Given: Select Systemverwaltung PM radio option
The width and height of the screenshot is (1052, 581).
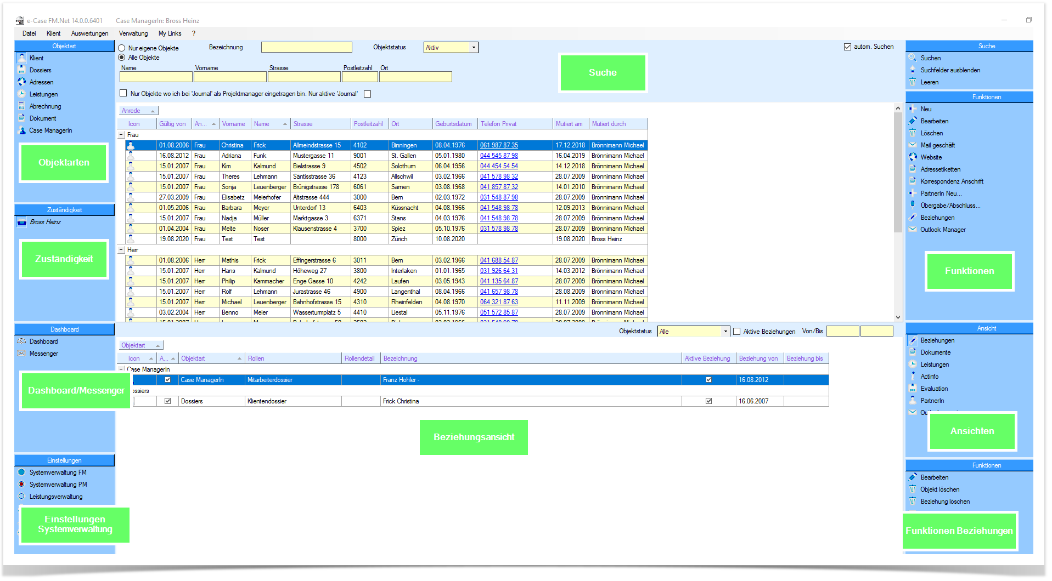Looking at the screenshot, I should coord(22,484).
